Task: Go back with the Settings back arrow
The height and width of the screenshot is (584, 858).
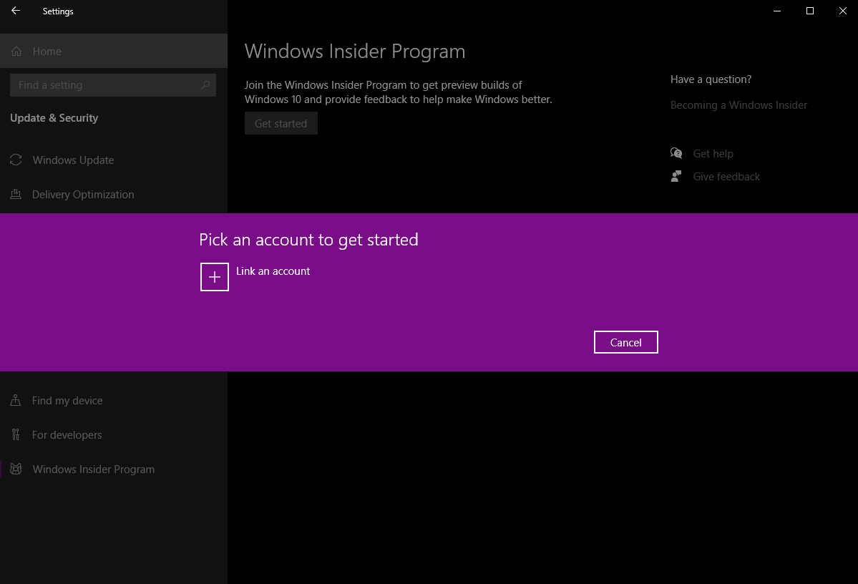Action: [x=16, y=11]
